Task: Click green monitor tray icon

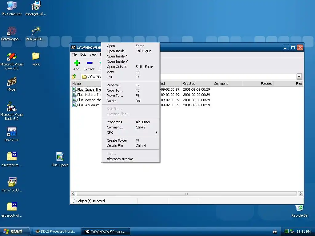Action: pyautogui.click(x=287, y=231)
